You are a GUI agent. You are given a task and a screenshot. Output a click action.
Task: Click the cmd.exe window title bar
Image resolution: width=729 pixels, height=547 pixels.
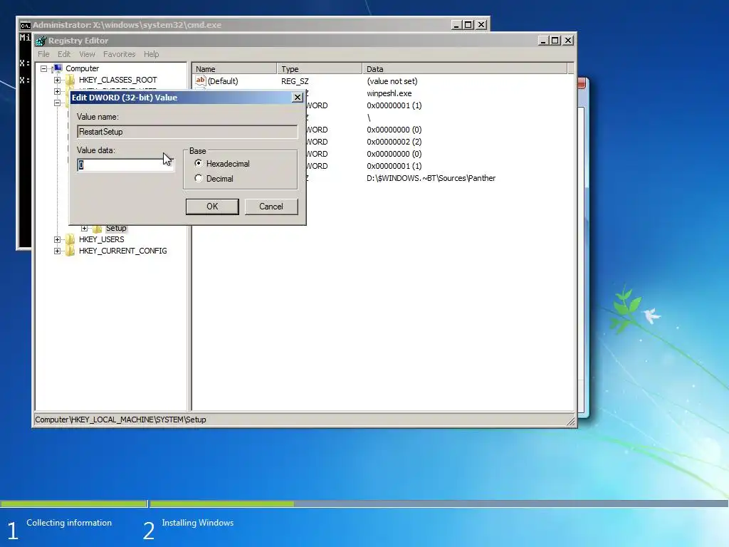point(253,25)
